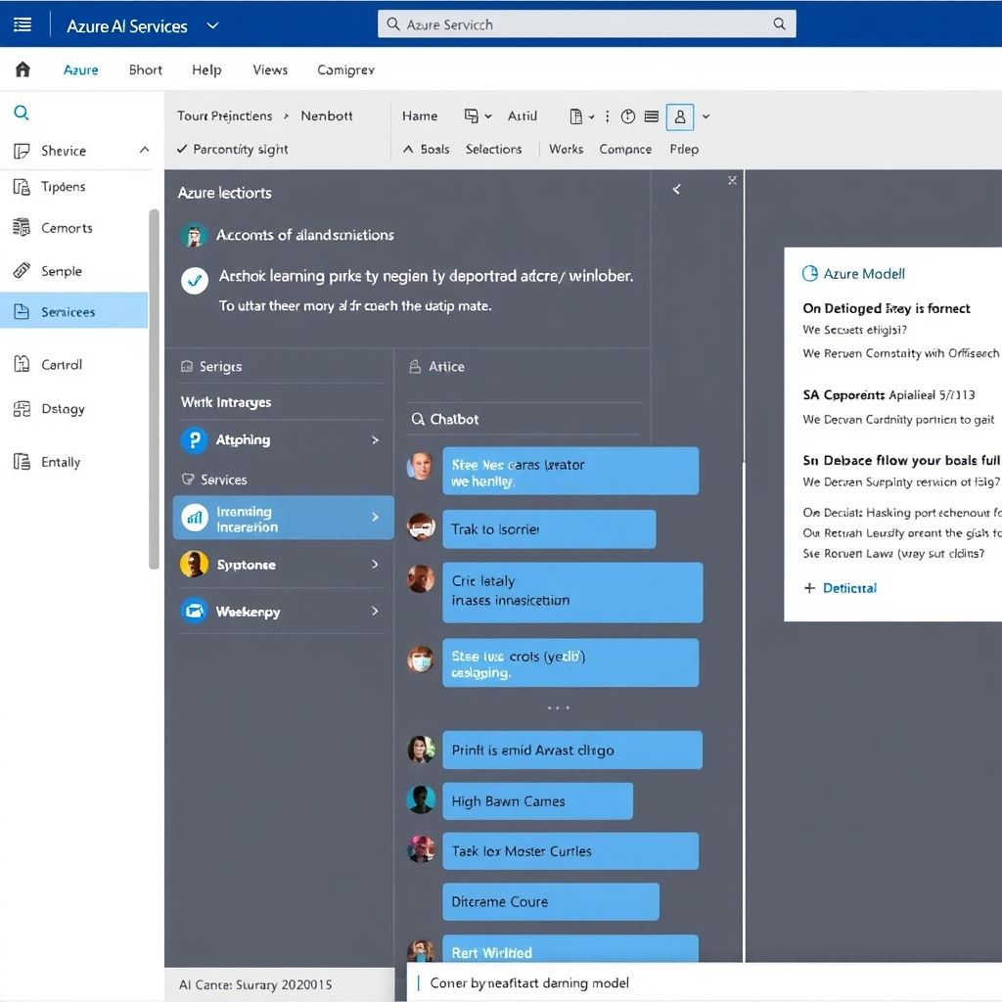Click the user profile icon button
Image resolution: width=1002 pixels, height=1002 pixels.
pyautogui.click(x=680, y=117)
